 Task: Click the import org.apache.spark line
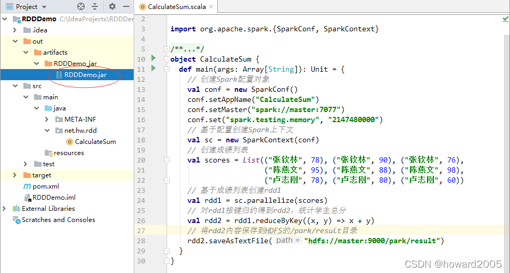pos(275,29)
